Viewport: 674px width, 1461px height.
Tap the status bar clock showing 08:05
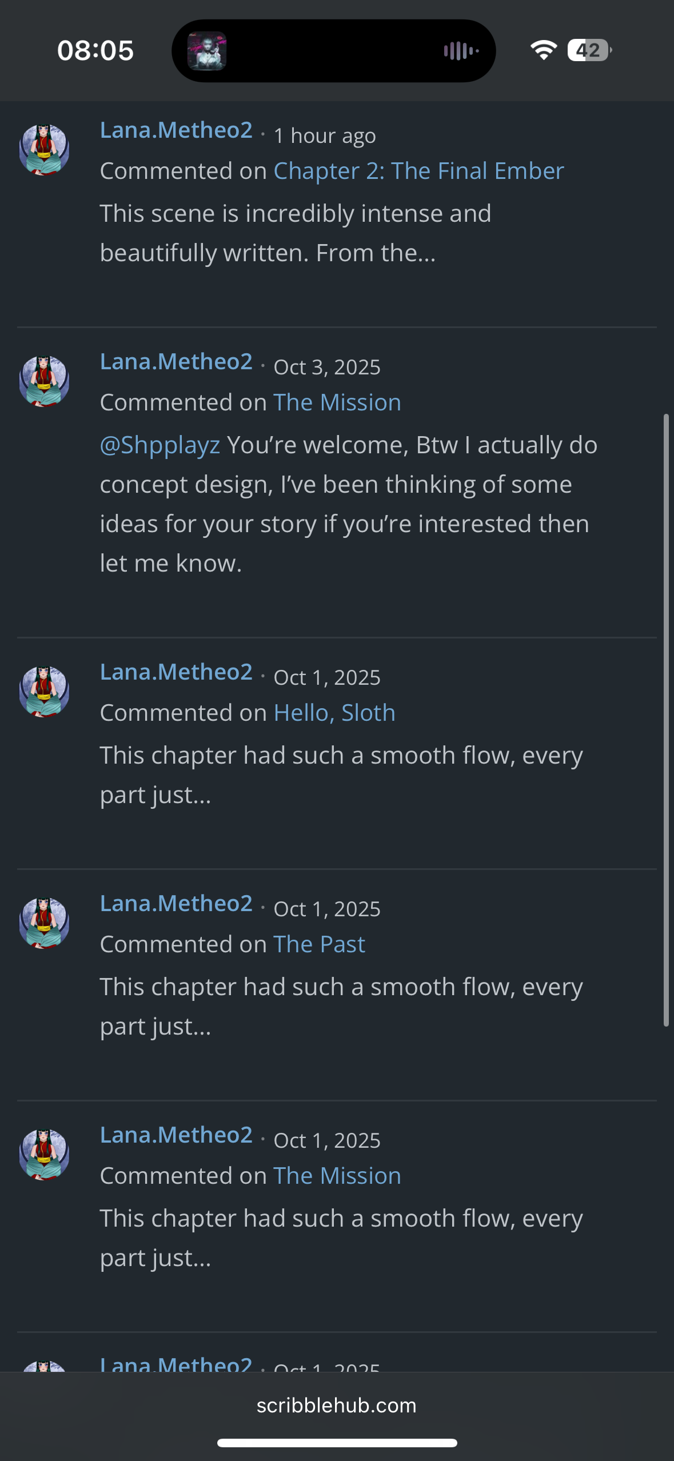coord(95,50)
